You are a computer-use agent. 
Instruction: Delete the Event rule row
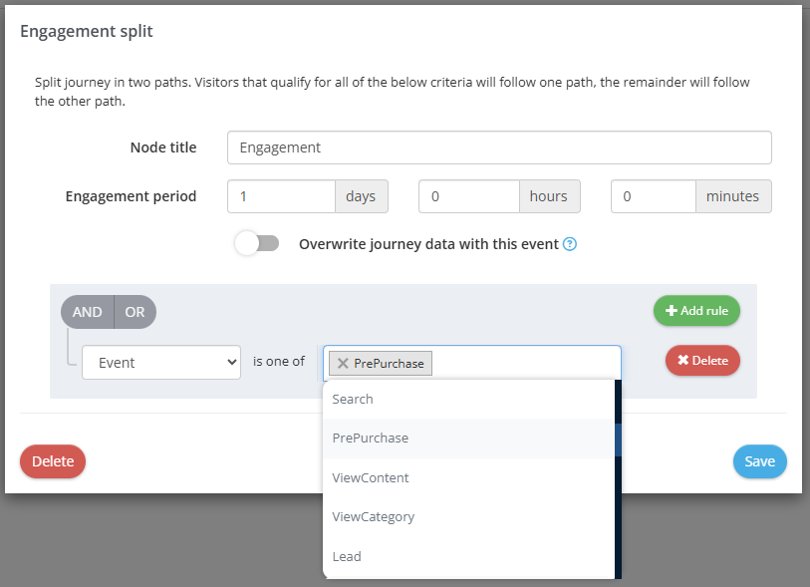(x=702, y=361)
